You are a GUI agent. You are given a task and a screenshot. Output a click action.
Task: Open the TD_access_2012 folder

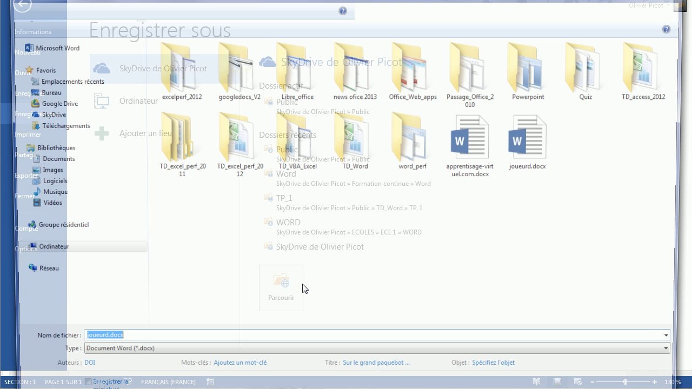(643, 72)
